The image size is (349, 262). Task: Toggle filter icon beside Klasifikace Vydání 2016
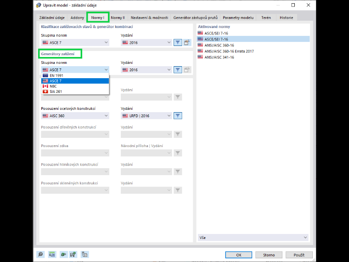[178, 42]
